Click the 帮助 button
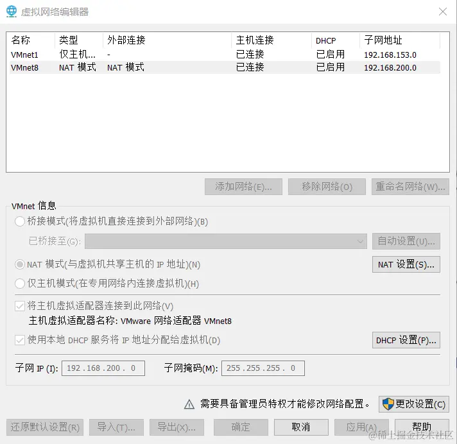Viewport: 457px width, 444px height. click(x=422, y=427)
